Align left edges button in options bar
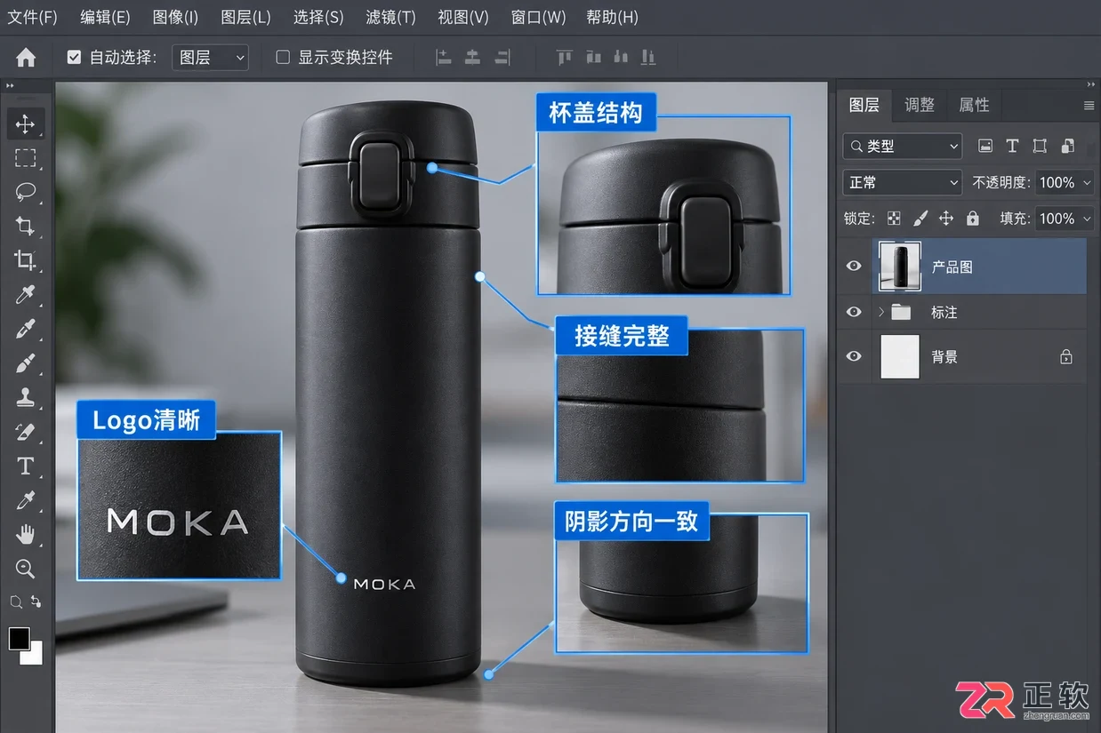Image resolution: width=1101 pixels, height=733 pixels. click(x=444, y=58)
